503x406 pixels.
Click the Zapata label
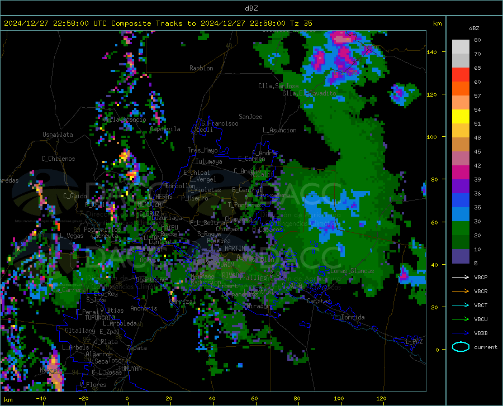coord(137,348)
